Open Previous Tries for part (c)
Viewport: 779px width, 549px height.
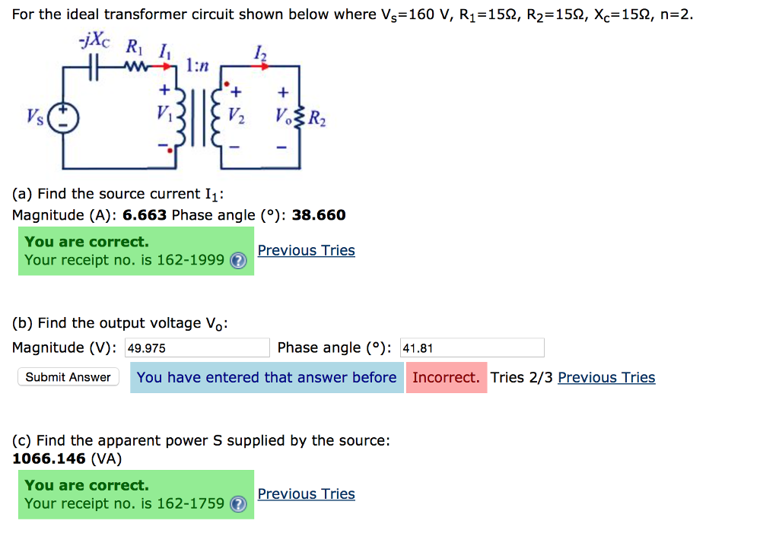[x=306, y=493]
